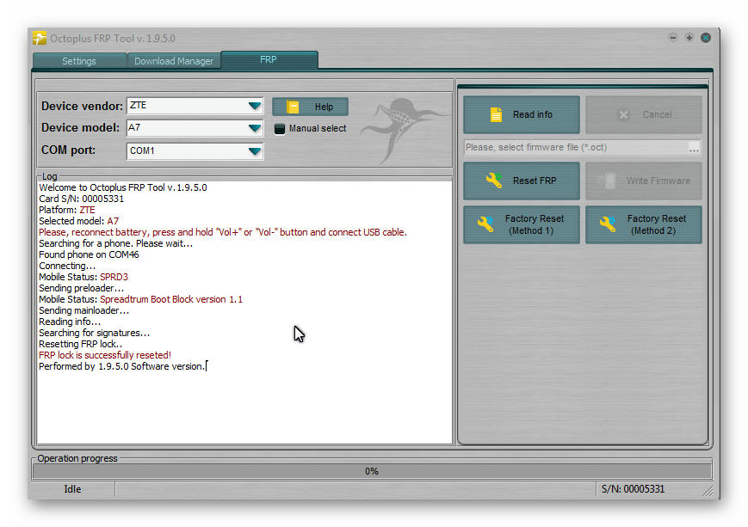Click the Device model field showing A7
Image resolution: width=748 pixels, height=527 pixels.
point(195,128)
